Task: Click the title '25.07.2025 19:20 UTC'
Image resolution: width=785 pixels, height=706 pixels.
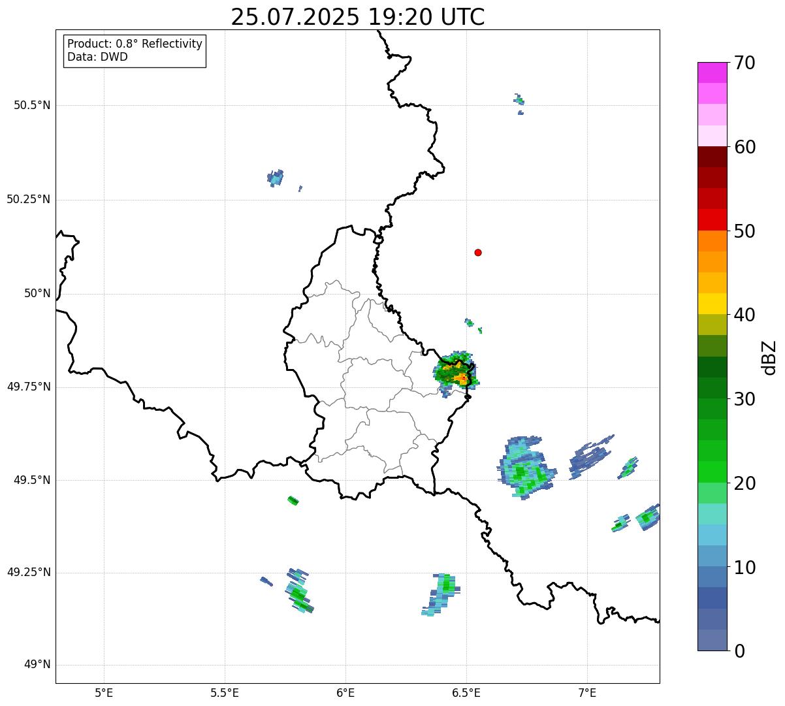Action: pyautogui.click(x=358, y=17)
